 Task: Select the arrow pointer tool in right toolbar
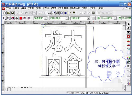point(129,24)
